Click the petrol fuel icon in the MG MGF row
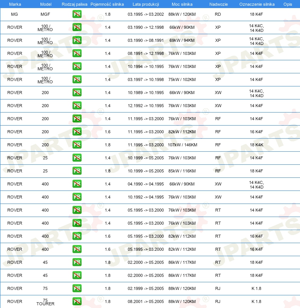Screen dimensions: 300x308 click(x=77, y=14)
